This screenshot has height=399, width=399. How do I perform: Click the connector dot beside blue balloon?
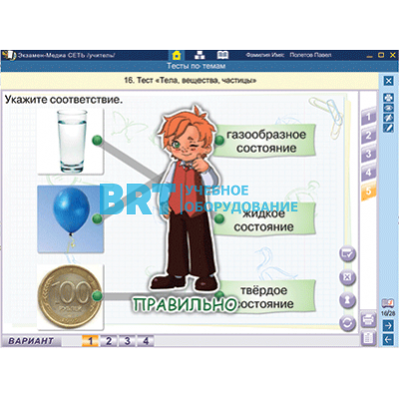coord(97,218)
